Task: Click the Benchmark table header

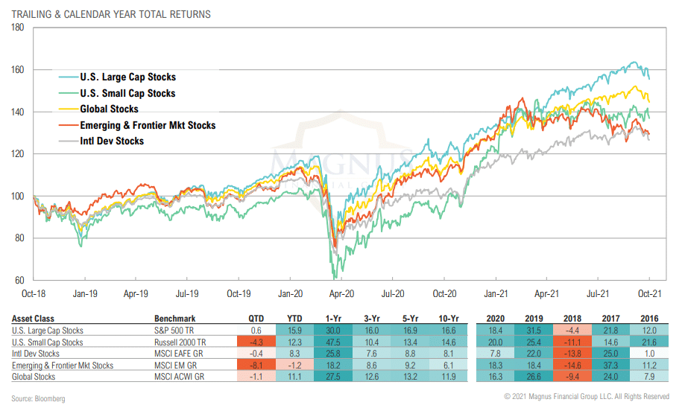Action: coord(174,319)
